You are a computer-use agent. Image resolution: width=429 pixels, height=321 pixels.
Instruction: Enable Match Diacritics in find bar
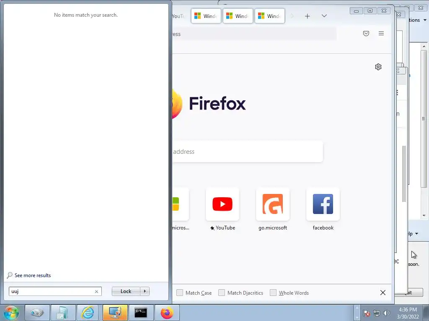tap(222, 293)
